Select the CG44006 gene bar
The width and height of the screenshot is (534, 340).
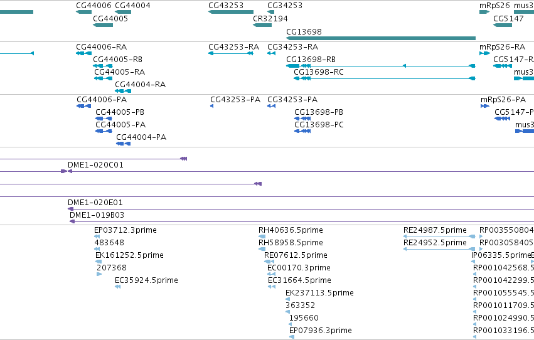(x=84, y=12)
